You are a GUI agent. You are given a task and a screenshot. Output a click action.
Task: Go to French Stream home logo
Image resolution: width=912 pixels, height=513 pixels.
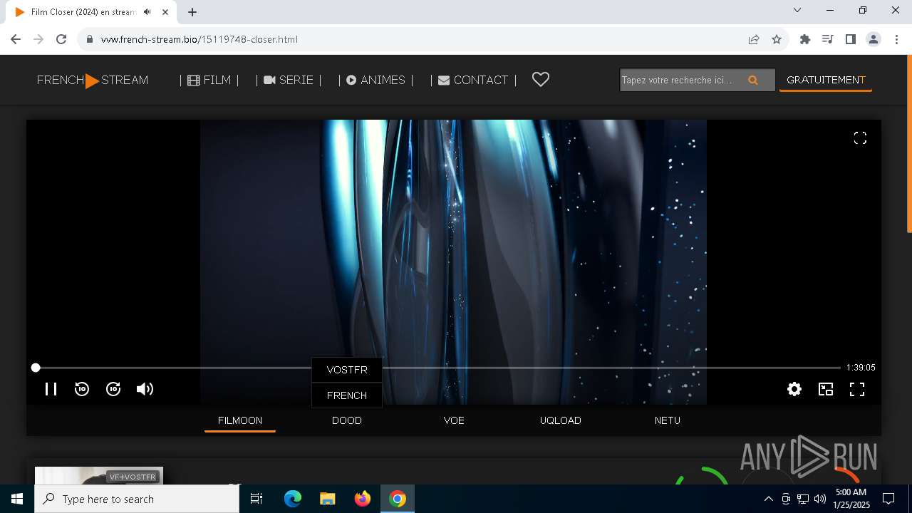tap(93, 80)
